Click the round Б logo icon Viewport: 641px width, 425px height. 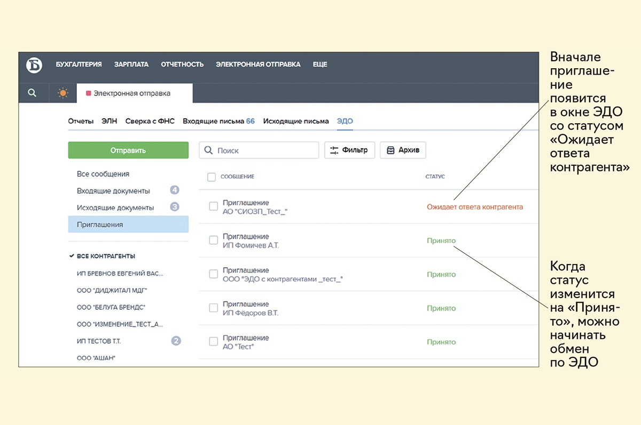pyautogui.click(x=34, y=65)
